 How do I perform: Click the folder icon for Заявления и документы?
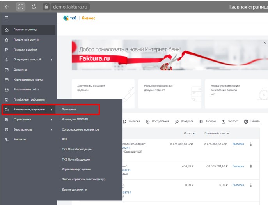pyautogui.click(x=7, y=110)
